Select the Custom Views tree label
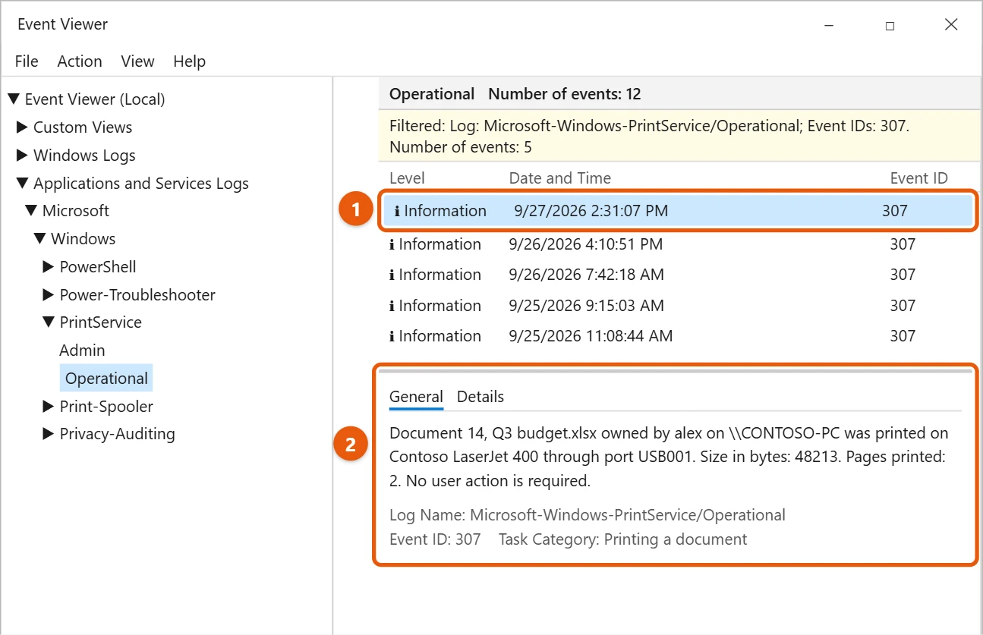 click(x=83, y=127)
